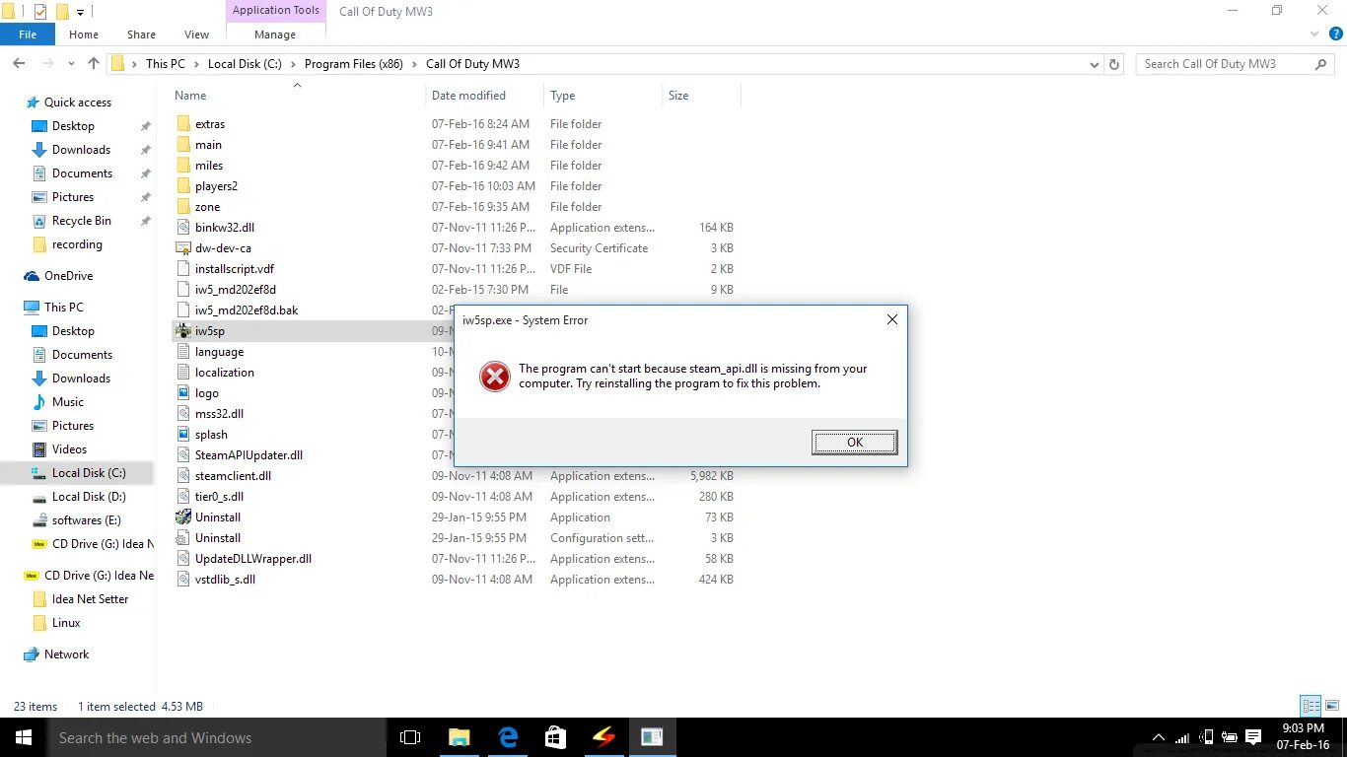Open the File menu tab
This screenshot has height=757, width=1347.
click(28, 34)
